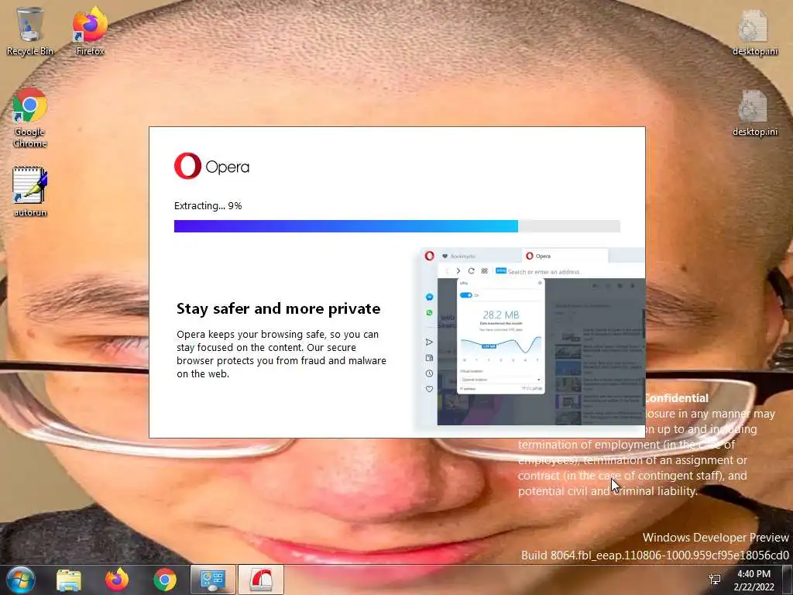Screen dimensions: 793x595
Task: Switch to the Opera installer taskbar button
Action: click(261, 580)
